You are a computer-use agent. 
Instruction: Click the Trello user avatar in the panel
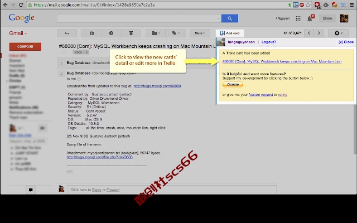click(x=221, y=42)
